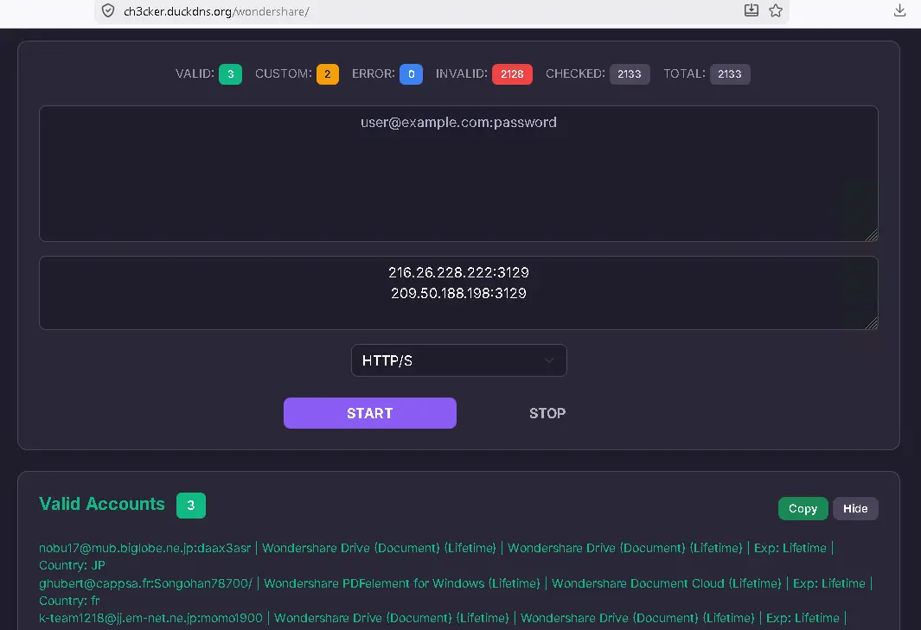921x630 pixels.
Task: Click the text area listing 216.26.228.222:3129
Action: point(458,293)
